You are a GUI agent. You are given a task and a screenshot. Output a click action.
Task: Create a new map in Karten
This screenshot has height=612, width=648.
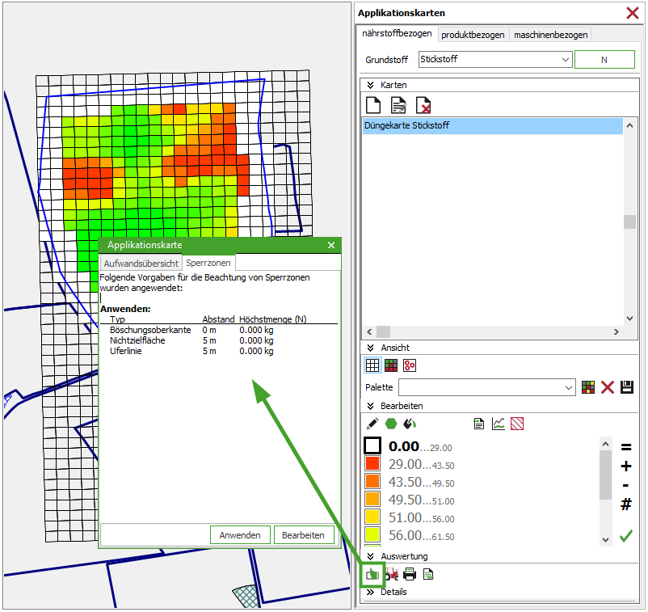click(373, 105)
